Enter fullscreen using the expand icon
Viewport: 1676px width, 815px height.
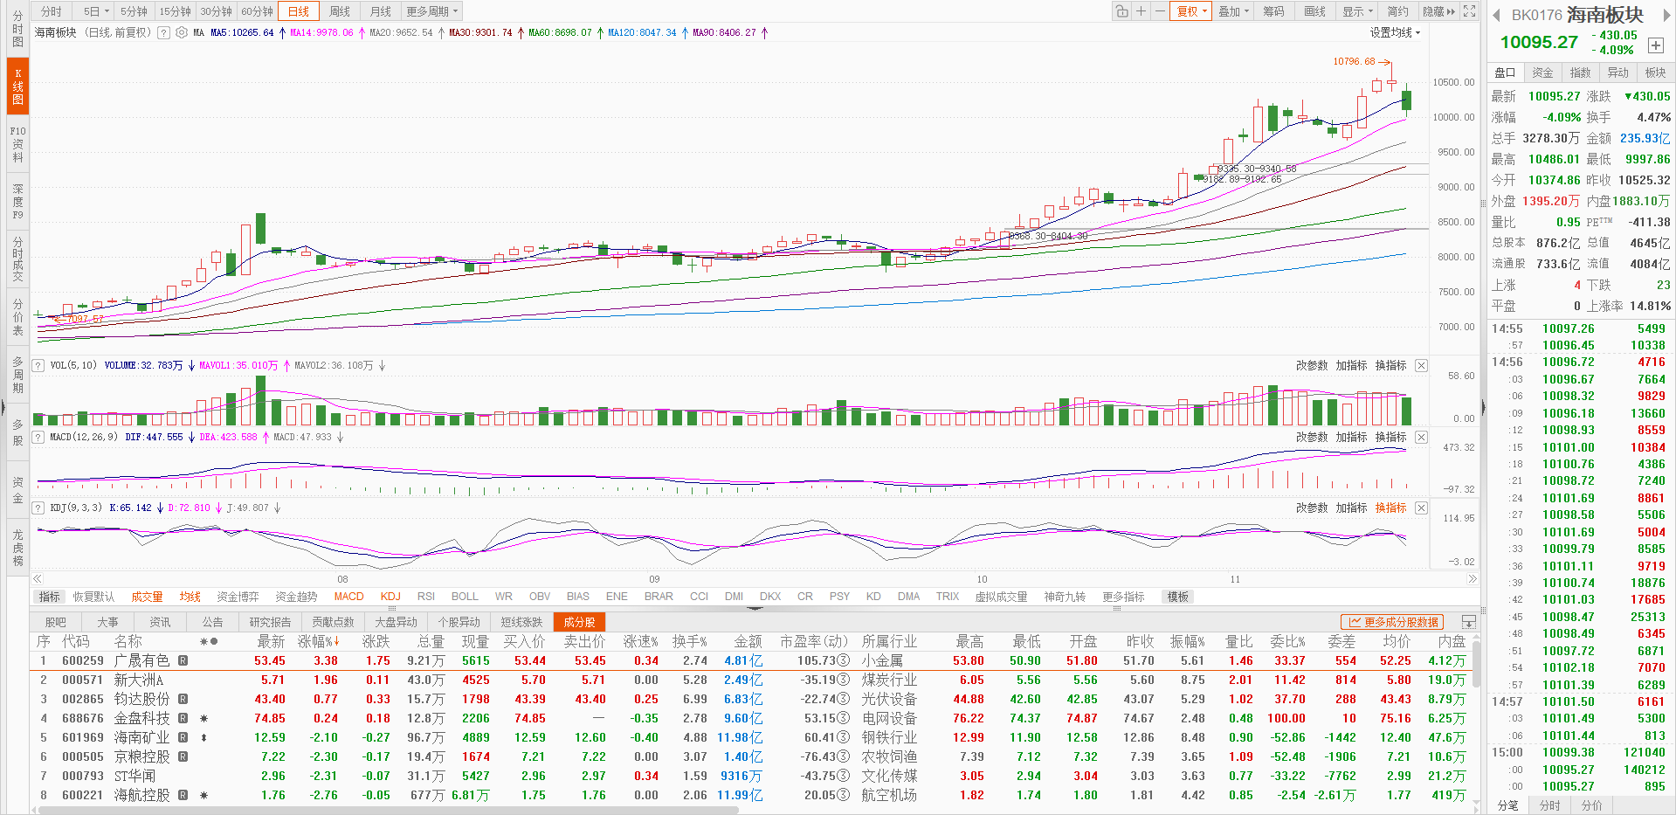click(x=1470, y=11)
